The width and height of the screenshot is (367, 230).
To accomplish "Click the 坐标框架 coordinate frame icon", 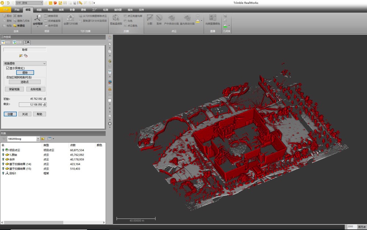I will 37,18.
